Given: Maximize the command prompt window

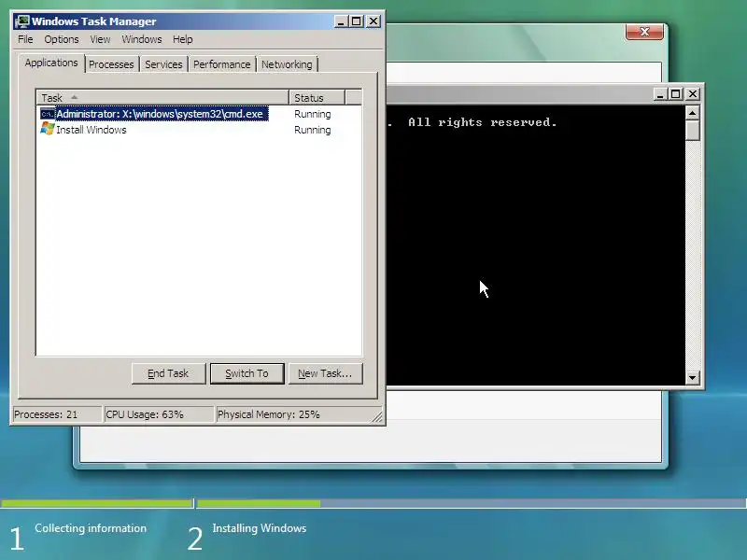Looking at the screenshot, I should click(x=675, y=94).
